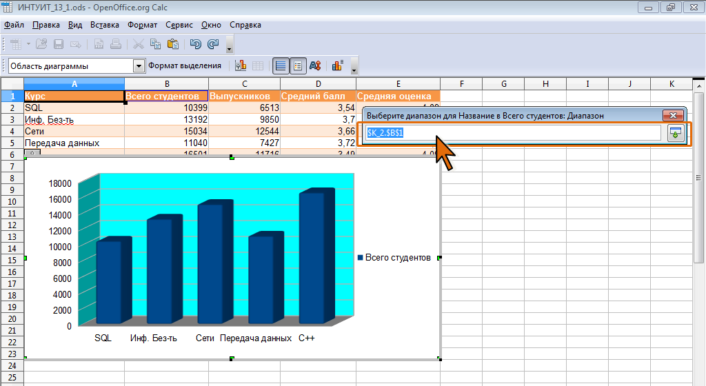706x386 pixels.
Task: Select column B header
Action: pos(167,83)
